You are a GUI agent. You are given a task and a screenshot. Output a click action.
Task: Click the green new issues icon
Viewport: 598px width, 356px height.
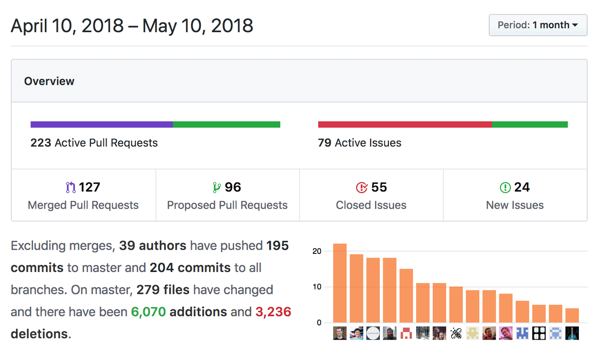tap(505, 188)
